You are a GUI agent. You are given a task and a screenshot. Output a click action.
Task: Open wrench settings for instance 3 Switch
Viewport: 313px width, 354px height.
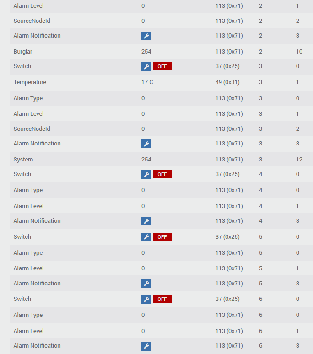[x=146, y=67]
